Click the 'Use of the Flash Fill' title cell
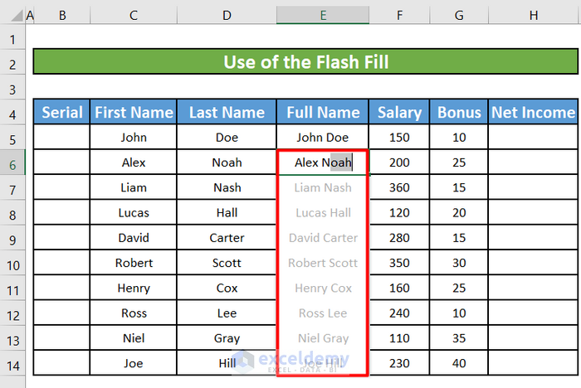Image resolution: width=581 pixels, height=388 pixels. (x=305, y=62)
